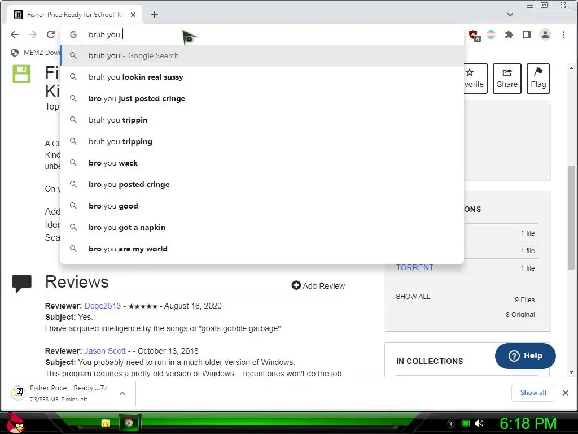
Task: Click the scrollbar up arrow
Action: pos(571,68)
